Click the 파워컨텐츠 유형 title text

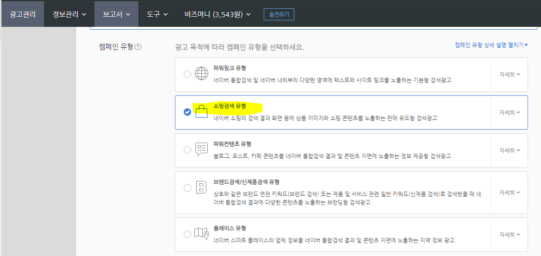232,144
